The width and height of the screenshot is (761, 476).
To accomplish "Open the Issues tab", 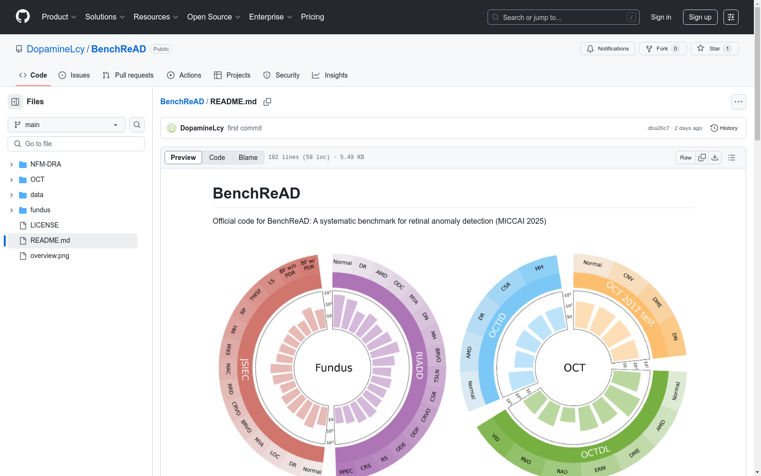I will point(74,75).
